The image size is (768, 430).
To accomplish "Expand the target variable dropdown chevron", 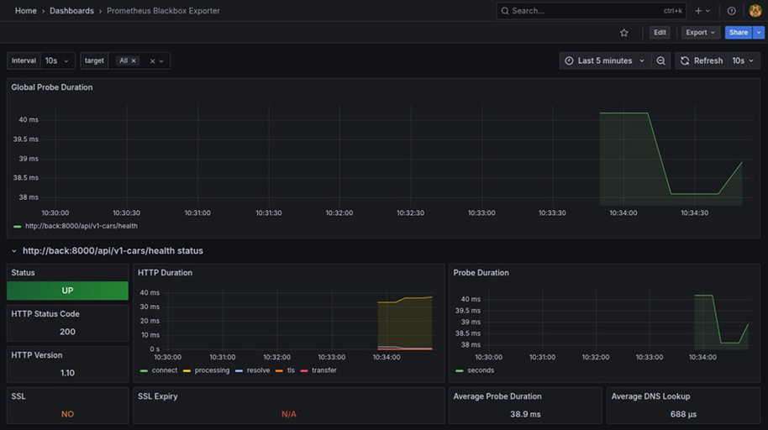I will point(161,61).
